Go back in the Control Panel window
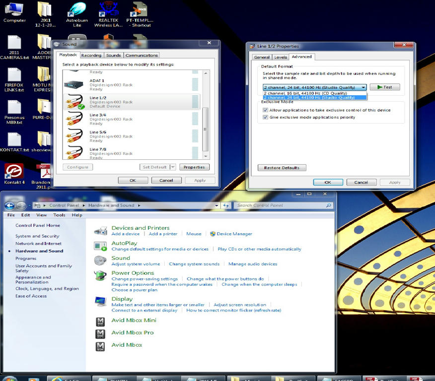This screenshot has width=435, height=381. point(9,205)
